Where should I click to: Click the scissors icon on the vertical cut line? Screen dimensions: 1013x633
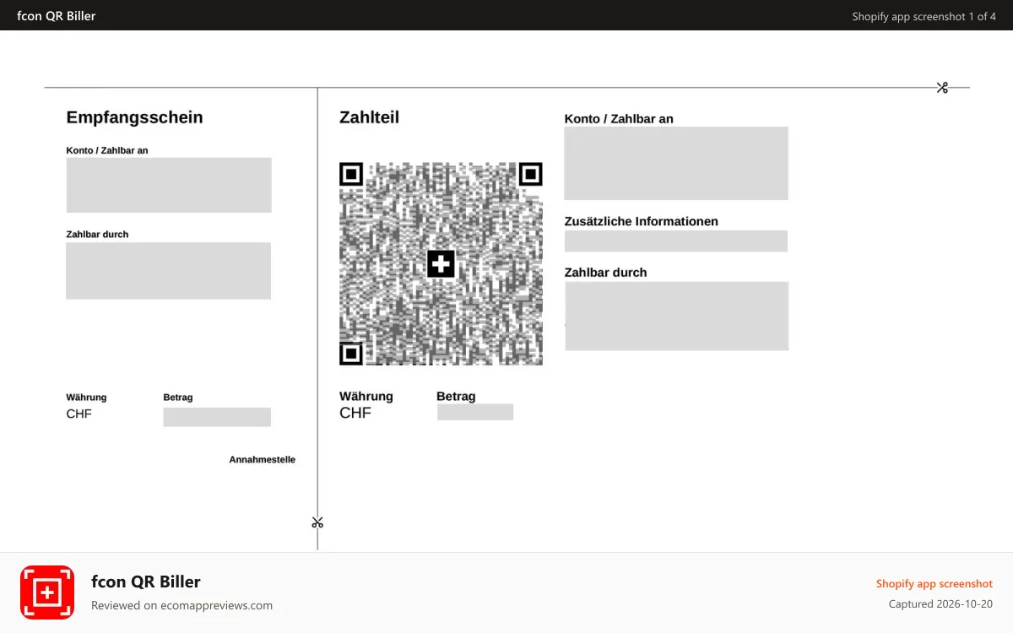[317, 522]
